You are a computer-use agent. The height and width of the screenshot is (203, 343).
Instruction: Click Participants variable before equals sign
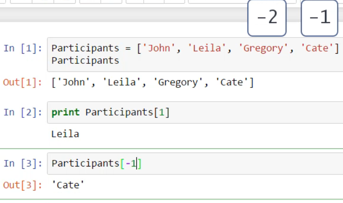click(85, 48)
